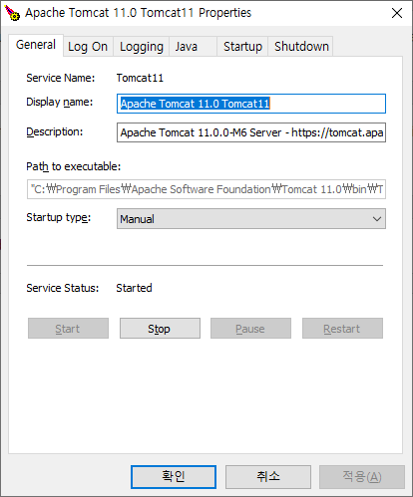Click the Display name input field

(251, 104)
